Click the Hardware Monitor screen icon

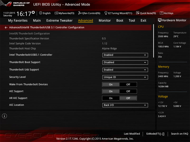(160, 20)
